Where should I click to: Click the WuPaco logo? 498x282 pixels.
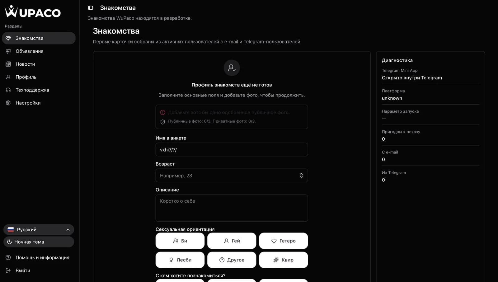coord(33,11)
